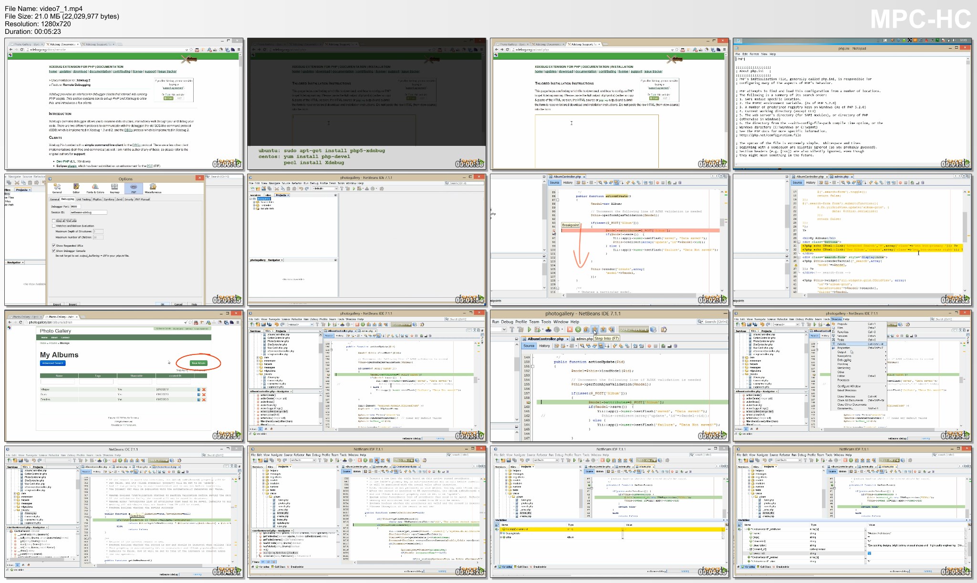Click Step Into icon in 00:03:29 frame
977x583 pixels.
tap(595, 329)
